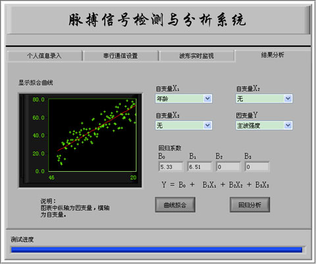Viewport: 316px width, 264px height.
Task: Click the B1 coefficient field showing 6.51
Action: click(x=199, y=167)
